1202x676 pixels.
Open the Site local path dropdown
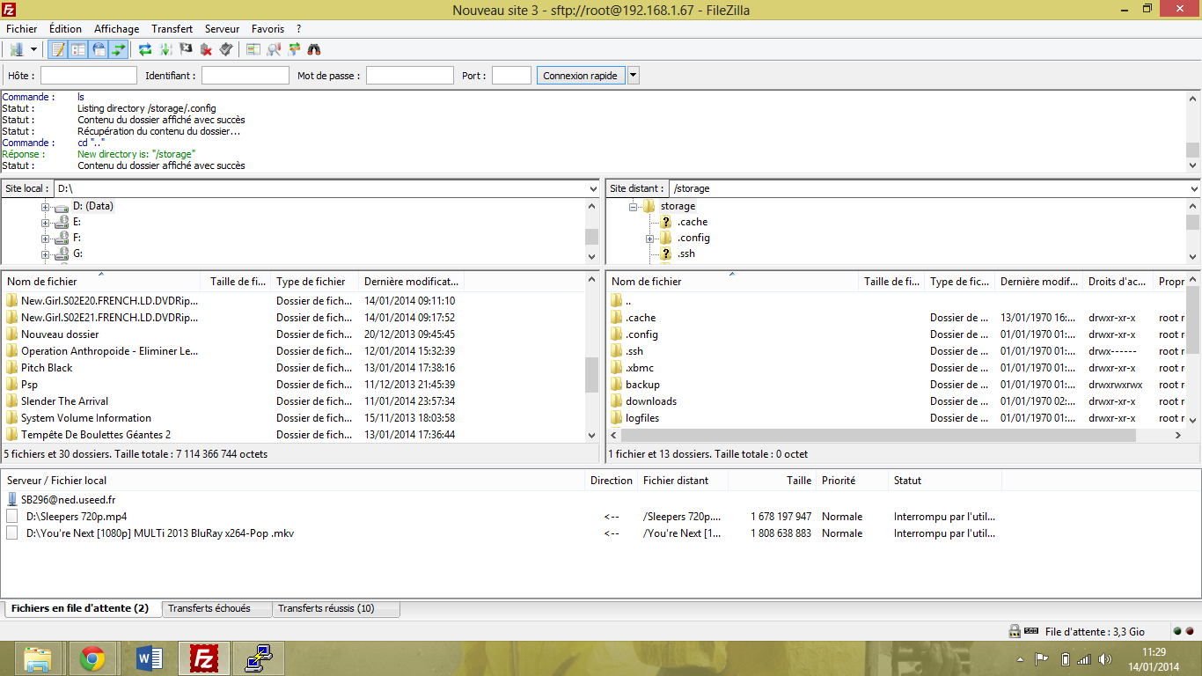(x=593, y=188)
